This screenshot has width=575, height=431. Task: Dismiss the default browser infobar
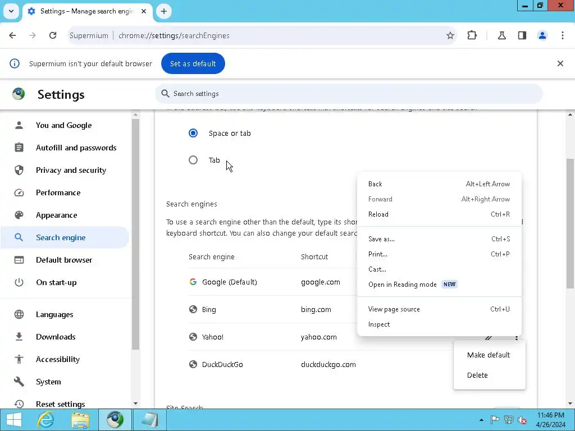point(560,63)
